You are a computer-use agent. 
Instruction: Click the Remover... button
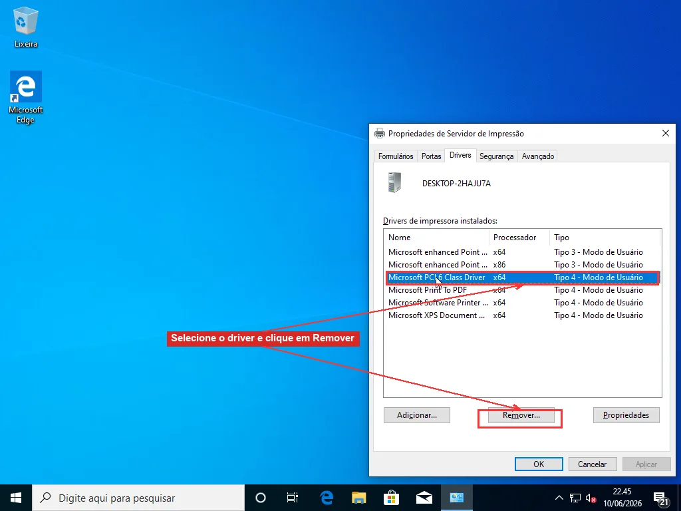click(521, 415)
